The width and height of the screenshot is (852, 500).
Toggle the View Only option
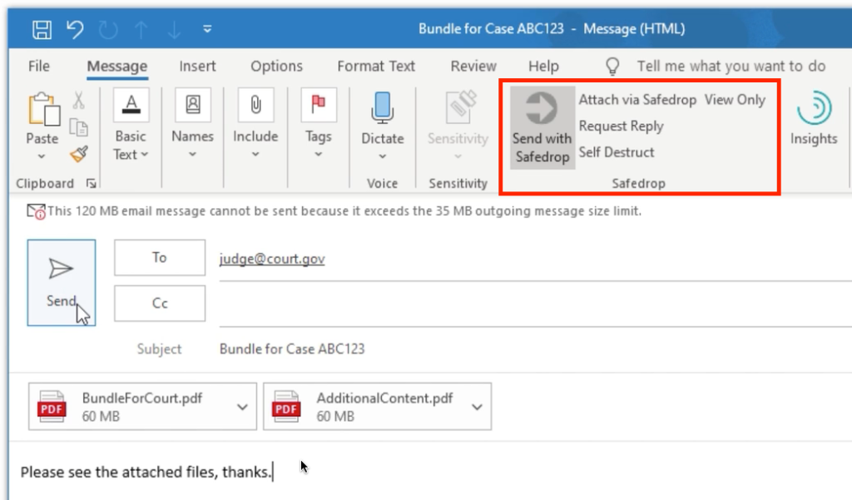click(x=735, y=100)
